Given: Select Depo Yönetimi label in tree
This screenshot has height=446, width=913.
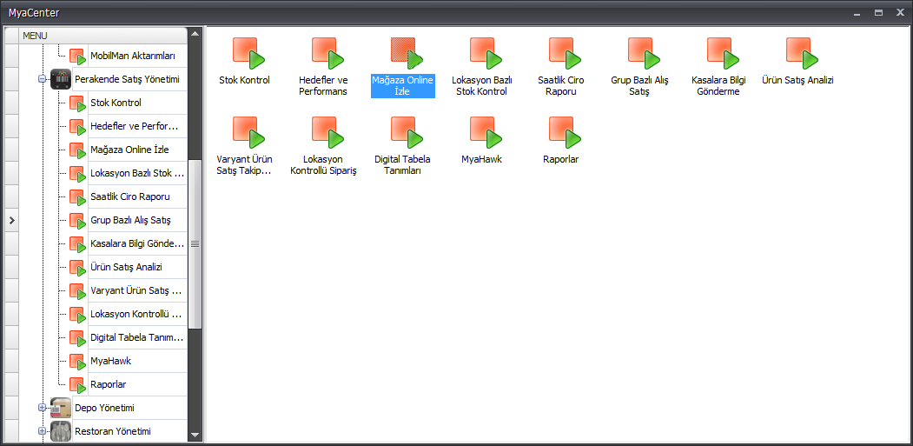Looking at the screenshot, I should coord(105,408).
